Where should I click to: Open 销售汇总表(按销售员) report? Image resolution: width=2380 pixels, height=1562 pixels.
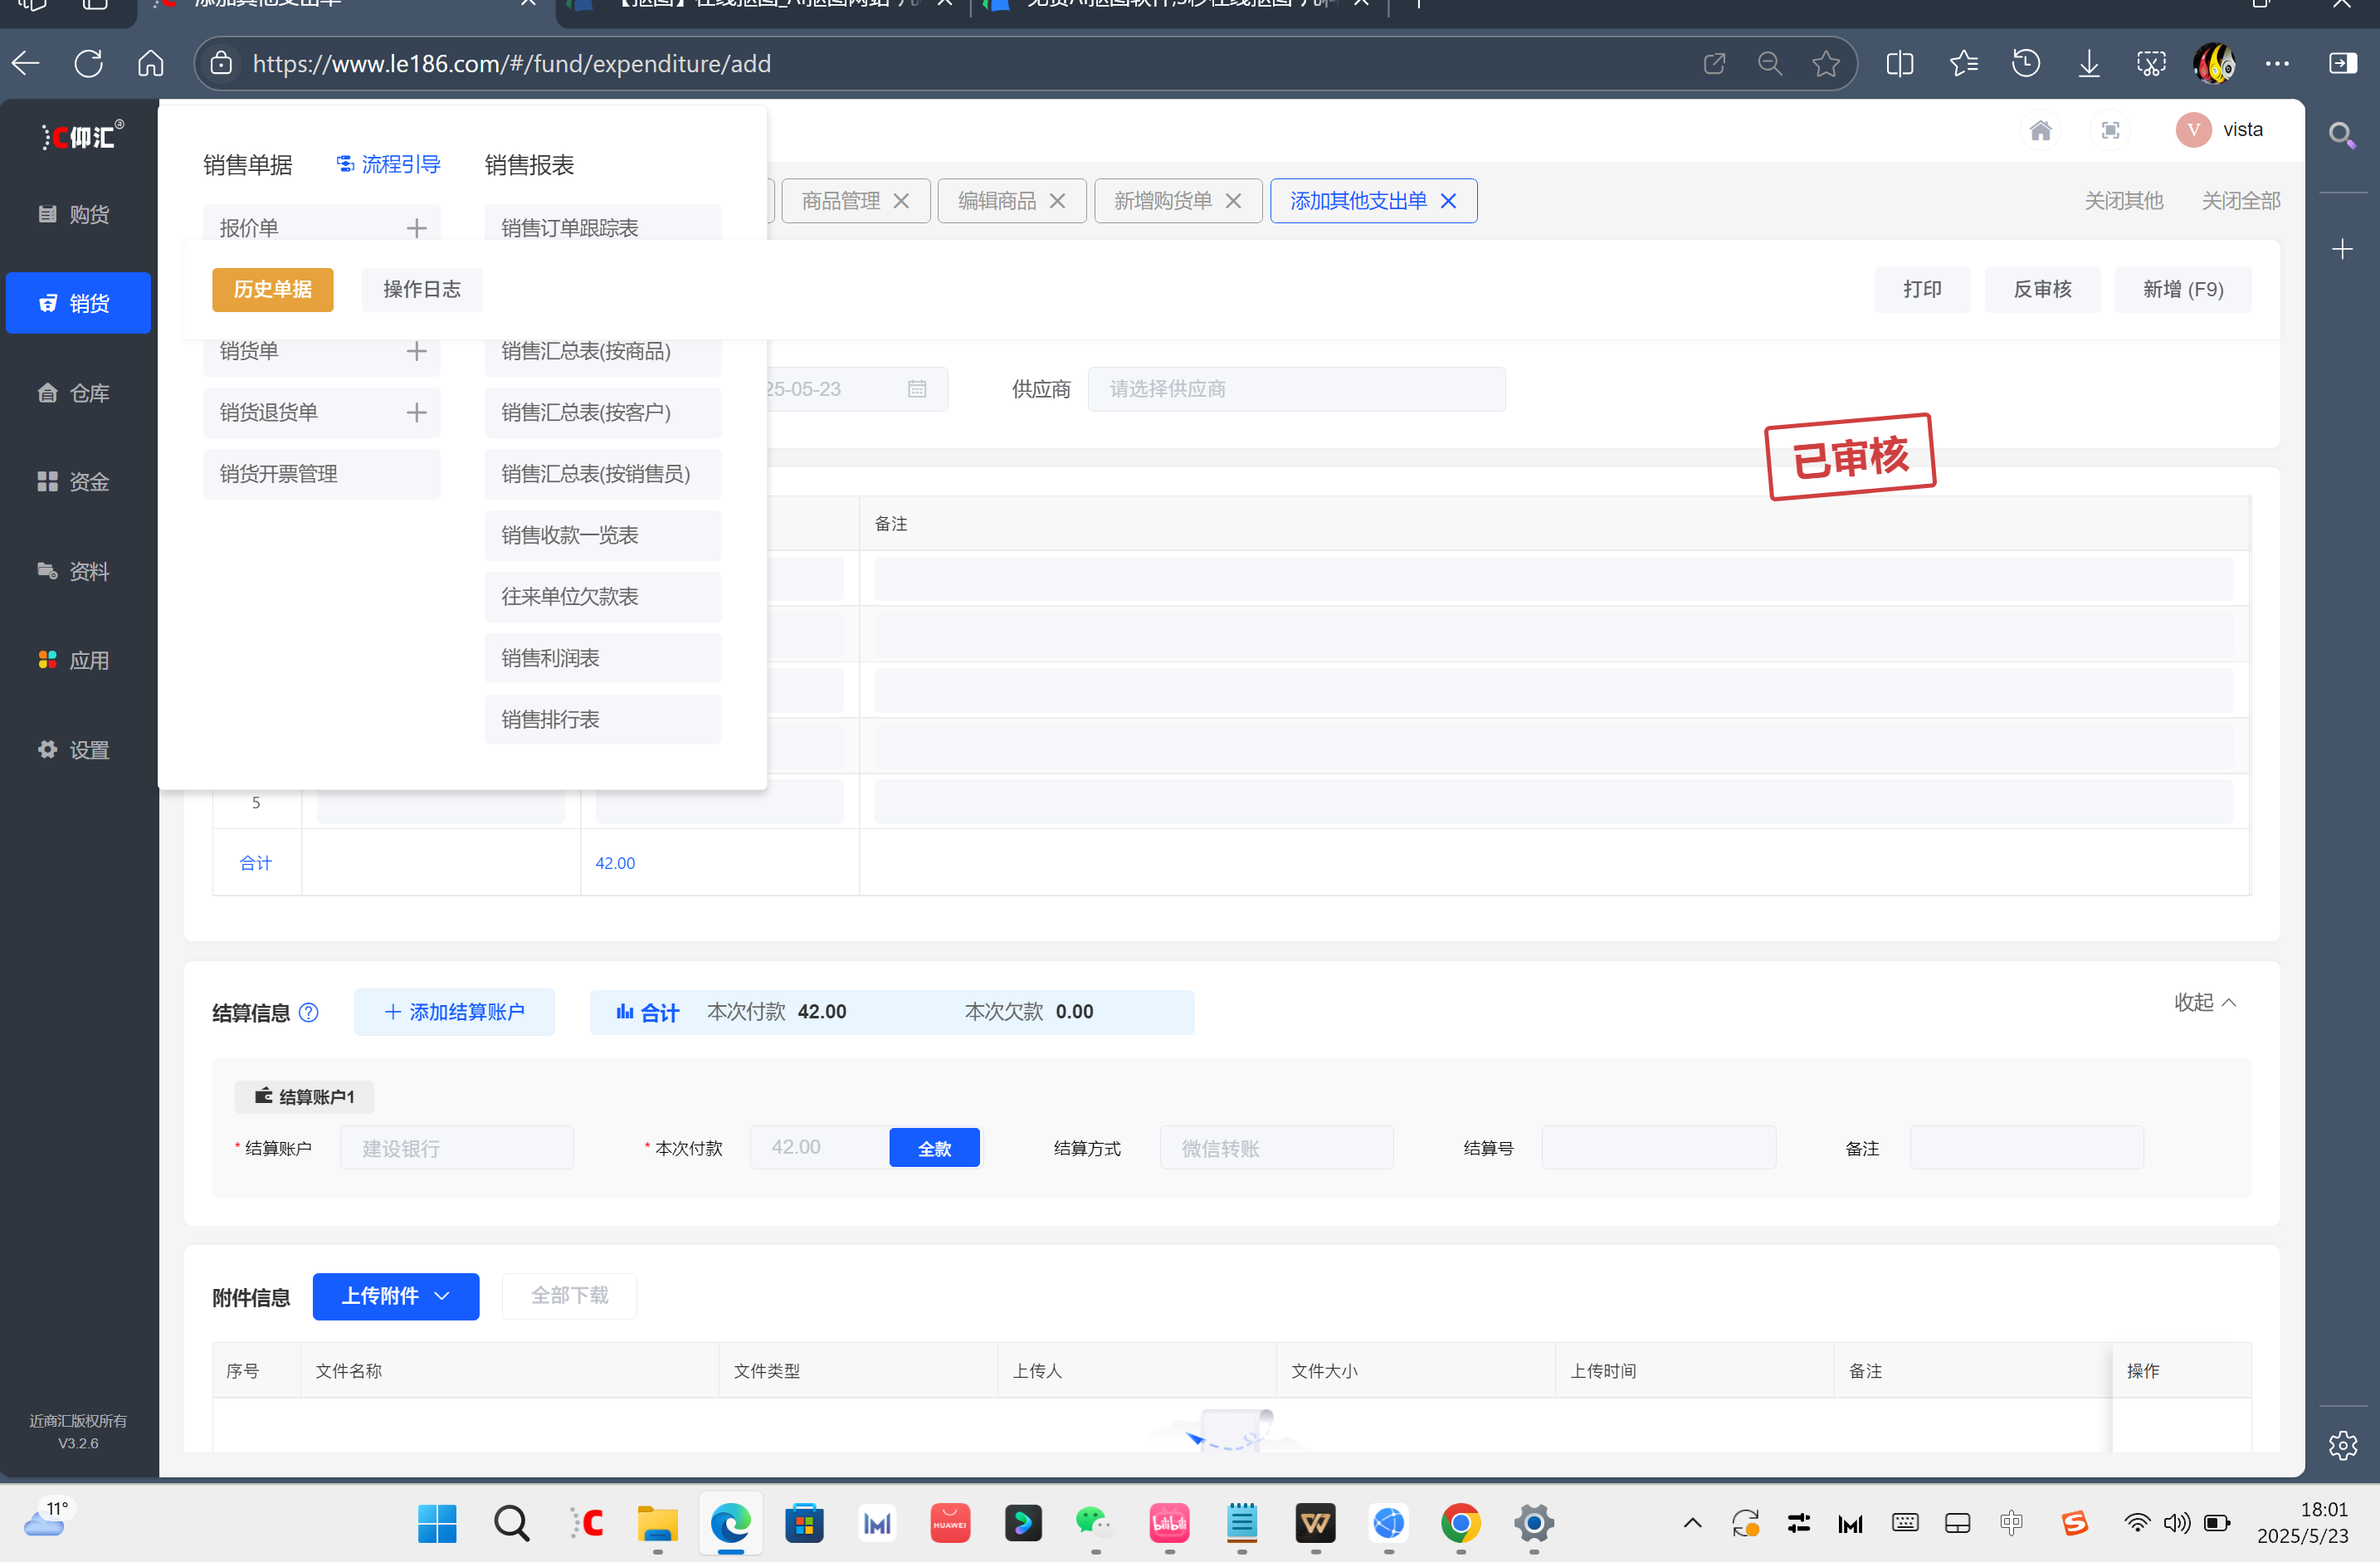click(x=603, y=474)
